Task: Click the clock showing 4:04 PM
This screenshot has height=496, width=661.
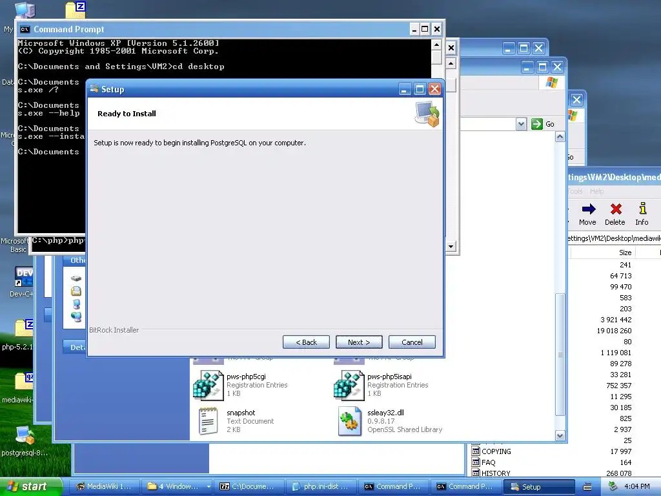Action: [x=636, y=487]
